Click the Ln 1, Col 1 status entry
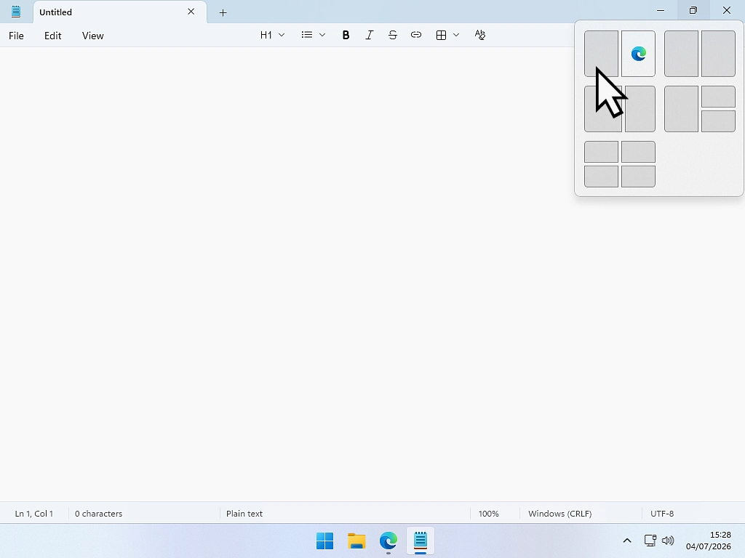The image size is (745, 558). tap(34, 514)
